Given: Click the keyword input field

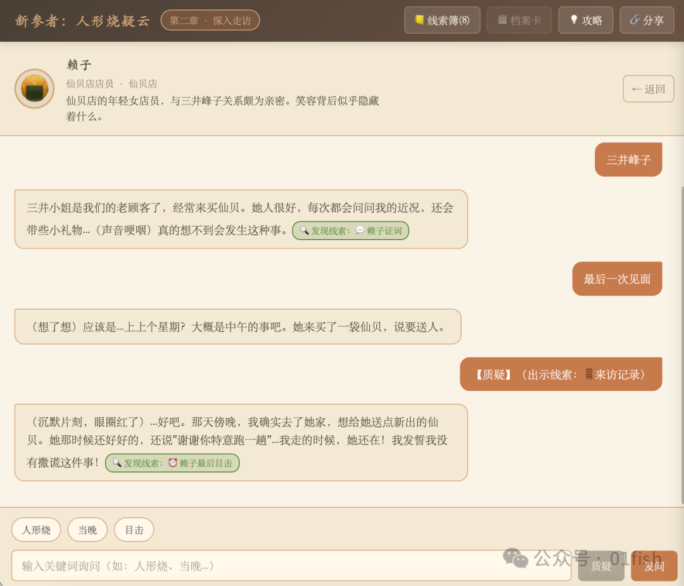Looking at the screenshot, I should point(291,566).
